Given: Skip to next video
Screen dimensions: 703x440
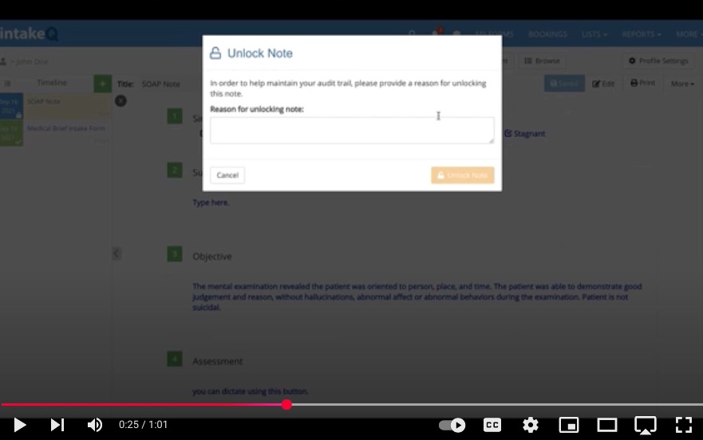Looking at the screenshot, I should [57, 425].
